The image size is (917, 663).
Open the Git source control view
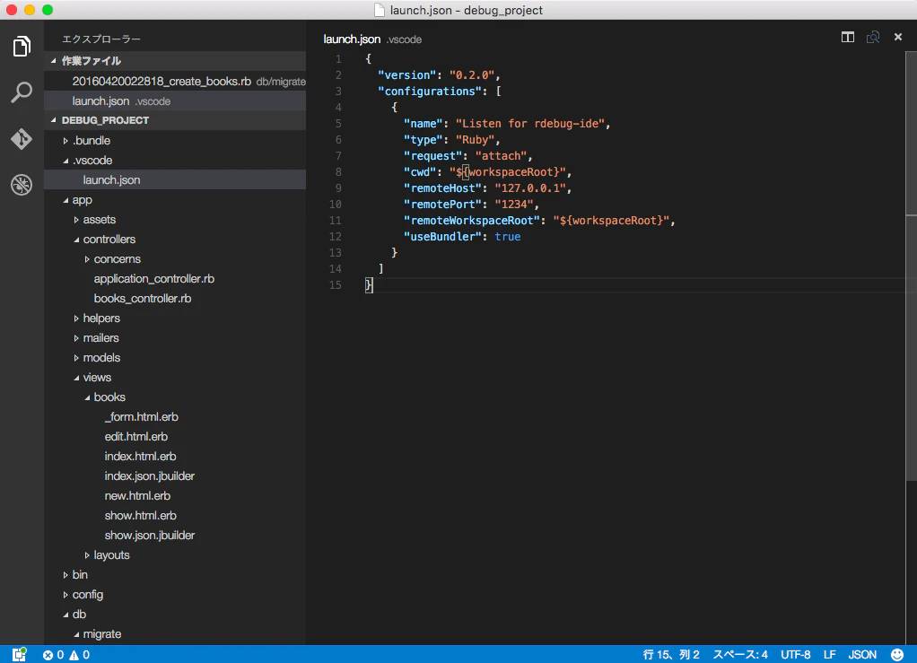coord(22,138)
